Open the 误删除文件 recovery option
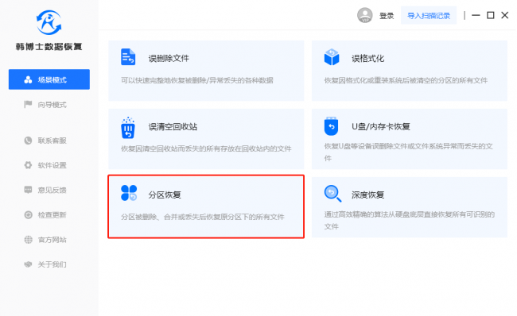Screen dimensions: 517x316 [x=206, y=71]
